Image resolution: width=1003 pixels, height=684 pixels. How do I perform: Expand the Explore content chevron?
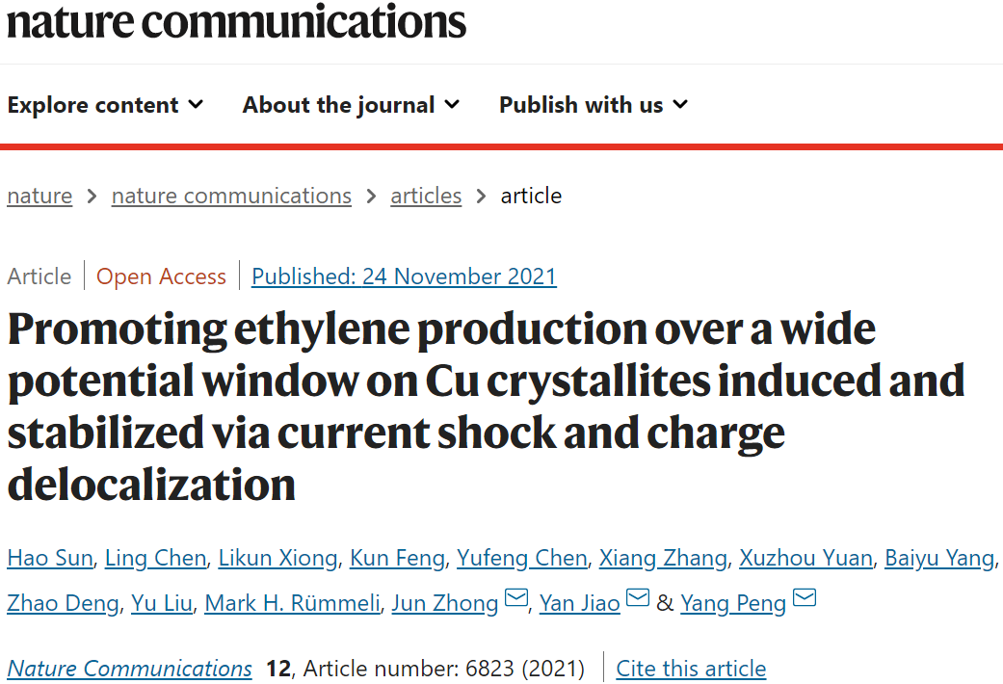tap(196, 104)
